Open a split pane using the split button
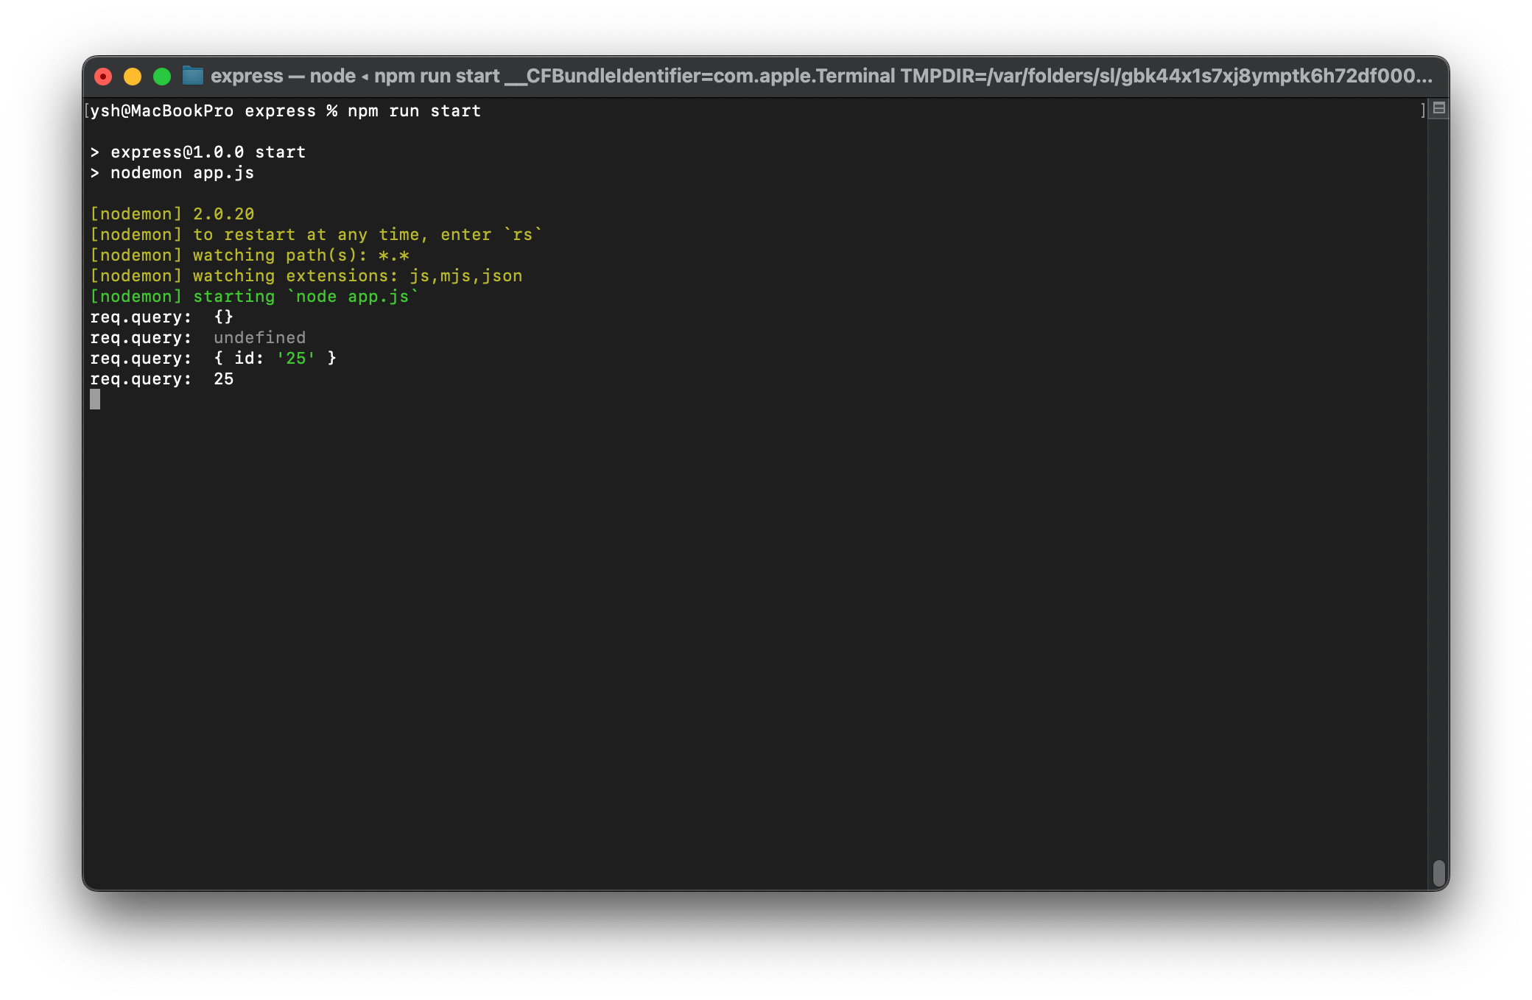 [1438, 108]
